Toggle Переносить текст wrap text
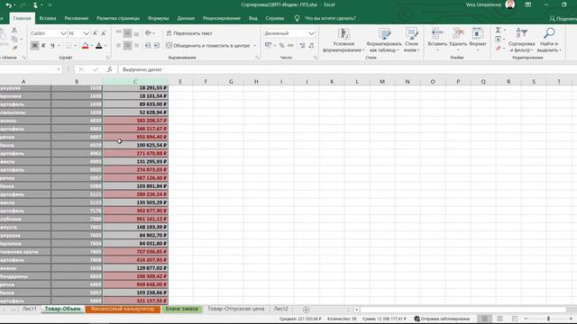The height and width of the screenshot is (324, 577). pos(189,33)
